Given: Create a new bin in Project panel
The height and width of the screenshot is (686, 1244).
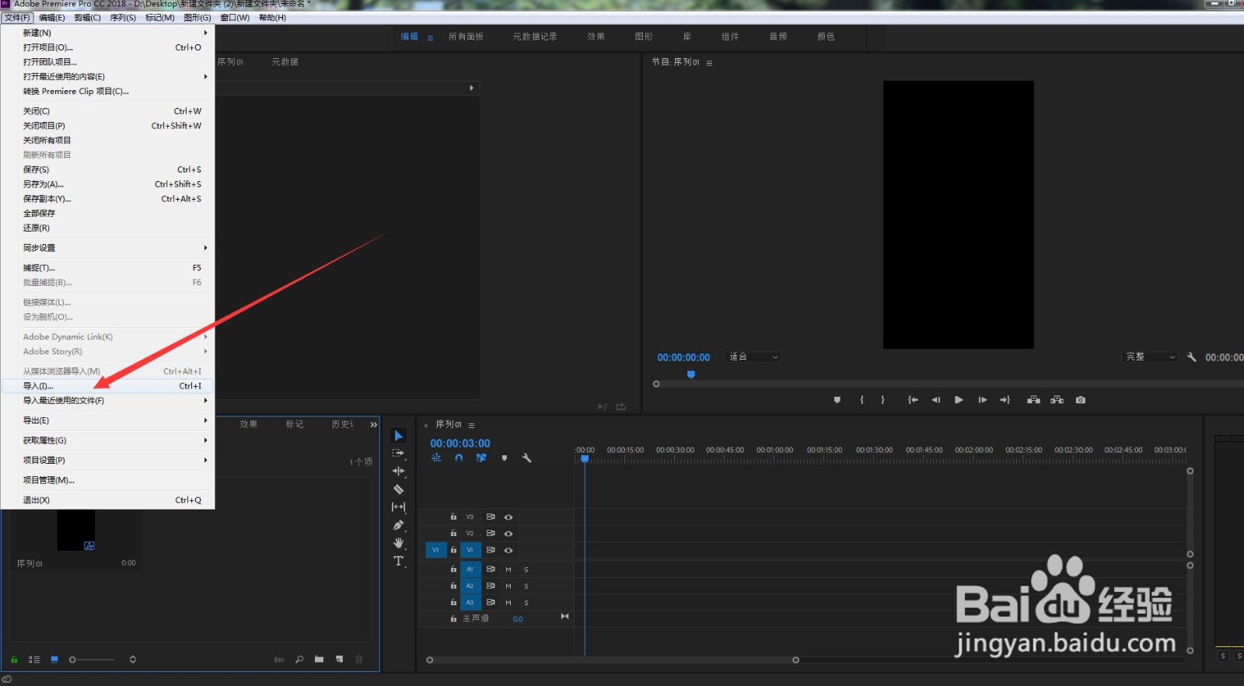Looking at the screenshot, I should point(319,660).
